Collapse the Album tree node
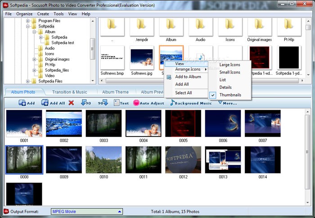 (x=34, y=32)
